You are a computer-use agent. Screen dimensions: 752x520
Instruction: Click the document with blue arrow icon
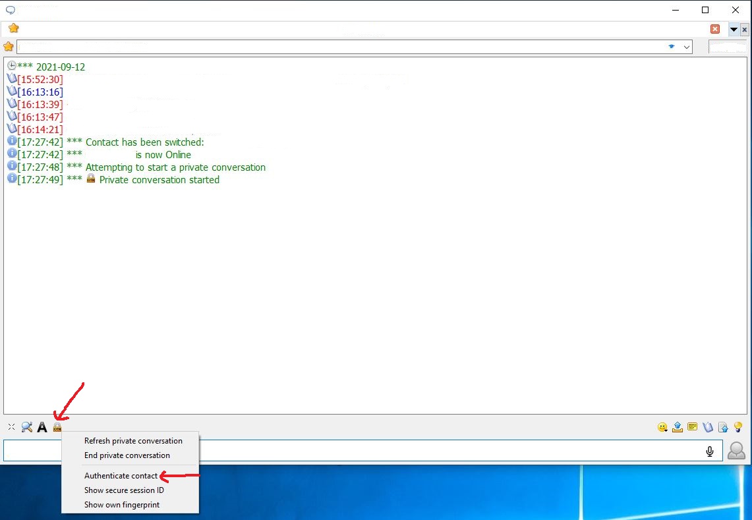[x=723, y=427]
